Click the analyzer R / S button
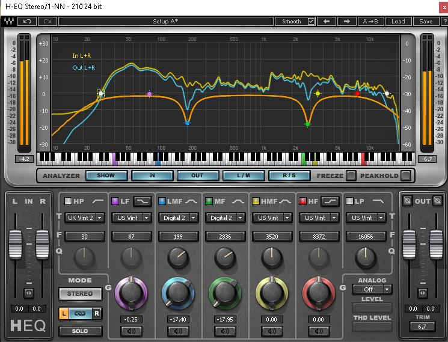 [x=289, y=176]
